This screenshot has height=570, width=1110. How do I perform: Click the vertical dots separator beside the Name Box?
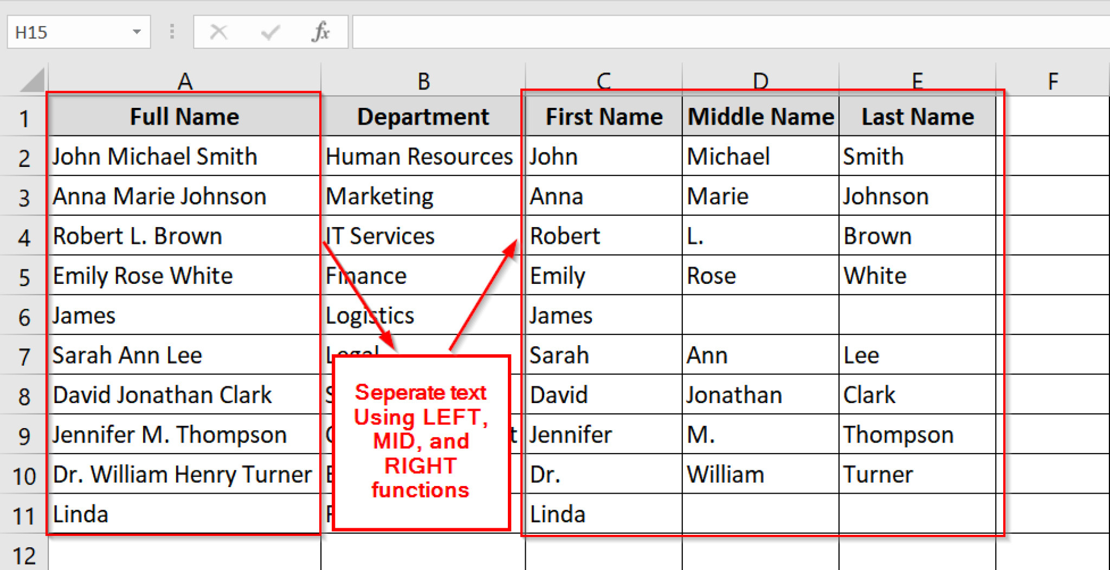coord(172,32)
